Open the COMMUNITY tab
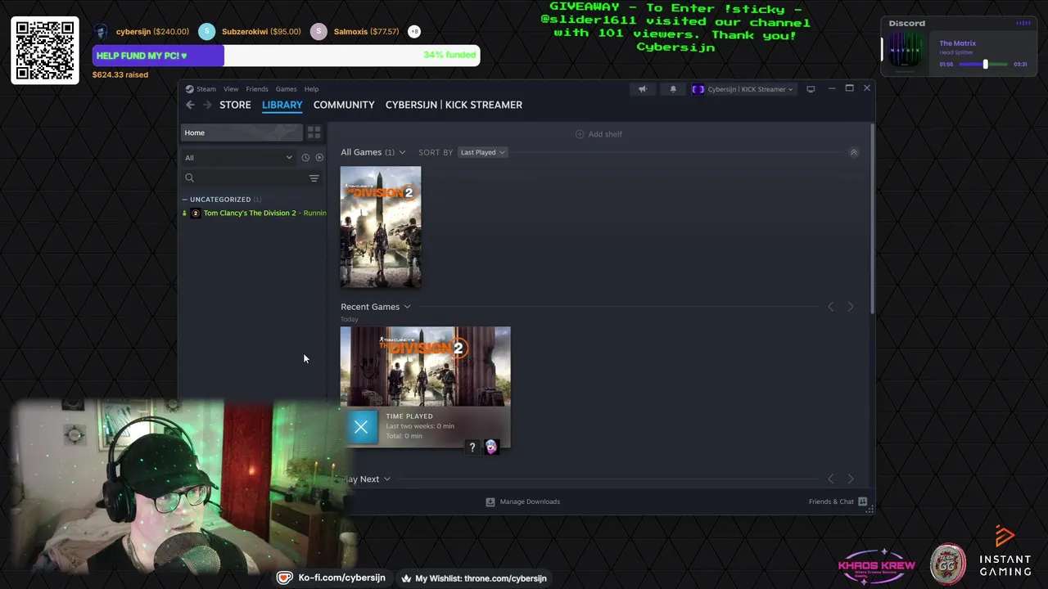Screen dimensions: 1048x589 344,105
